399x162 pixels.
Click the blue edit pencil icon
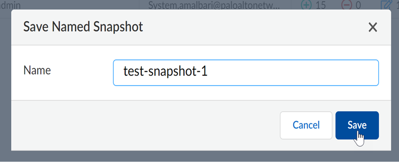pos(386,5)
